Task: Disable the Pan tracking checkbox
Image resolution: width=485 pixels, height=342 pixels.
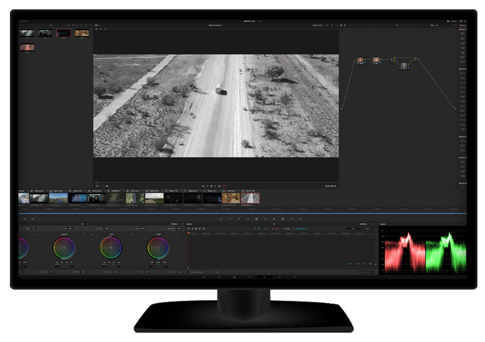Action: 255,229
